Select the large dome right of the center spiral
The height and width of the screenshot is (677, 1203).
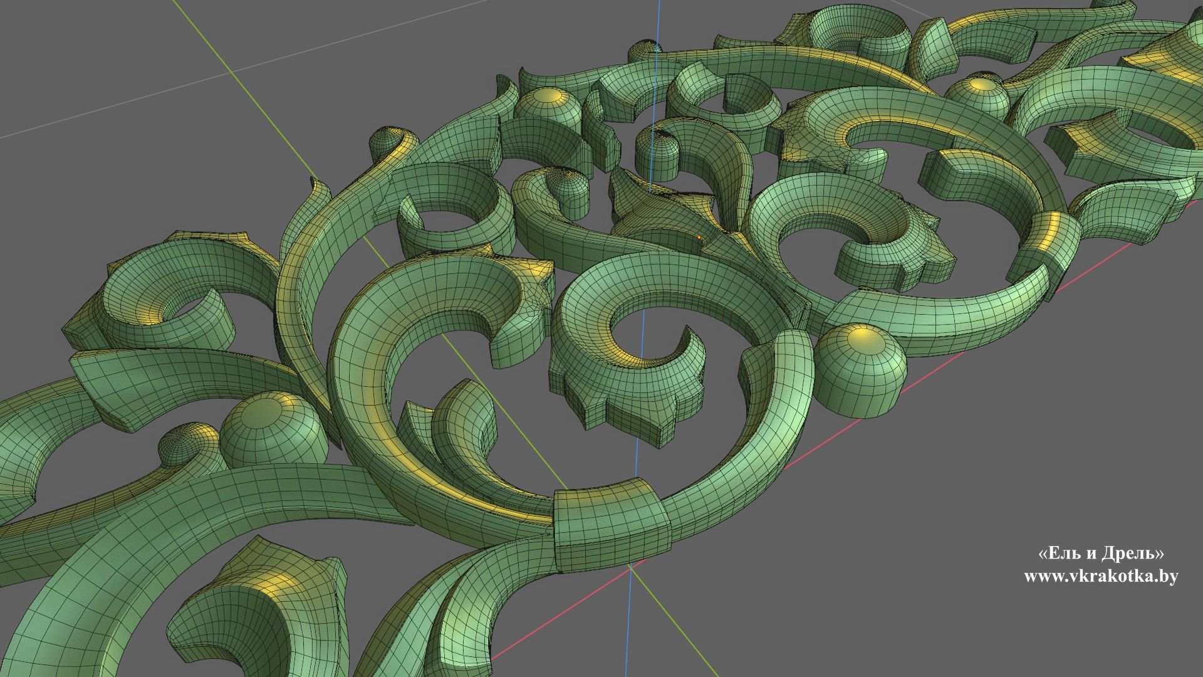tap(860, 370)
